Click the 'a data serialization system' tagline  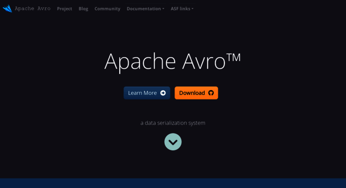point(173,123)
